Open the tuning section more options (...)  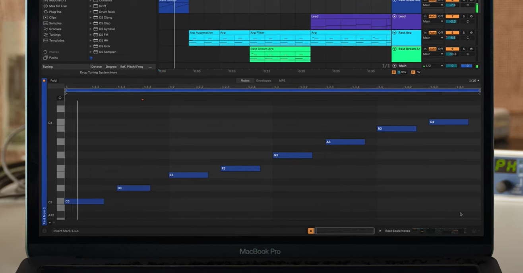point(150,67)
